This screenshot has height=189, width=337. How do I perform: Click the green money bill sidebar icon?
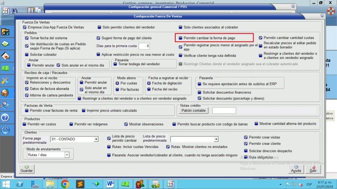point(6,68)
